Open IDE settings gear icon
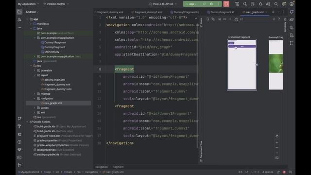 [x=284, y=4]
